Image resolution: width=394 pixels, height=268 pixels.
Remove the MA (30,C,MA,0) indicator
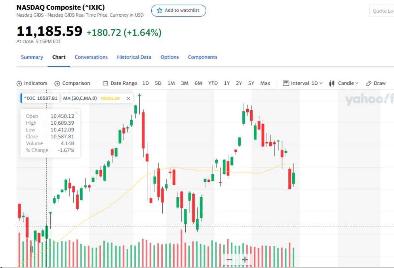[x=128, y=98]
